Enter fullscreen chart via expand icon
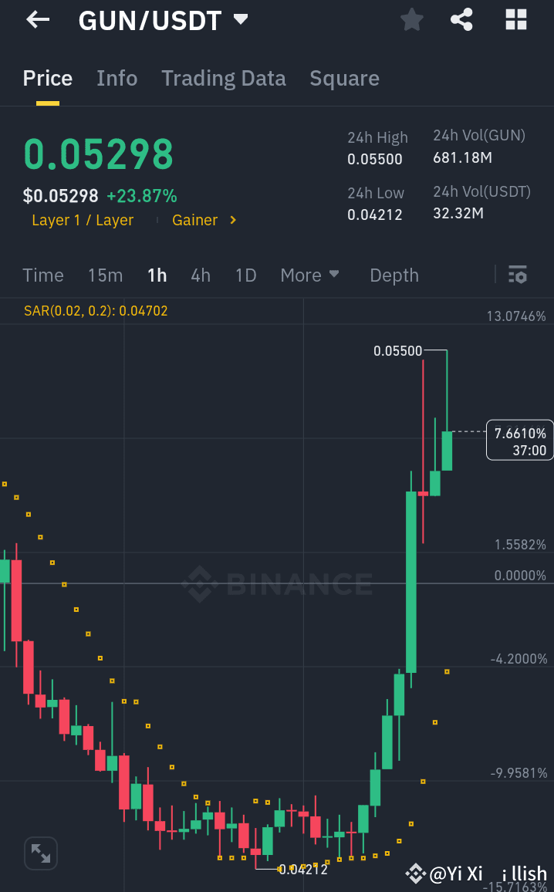The width and height of the screenshot is (554, 892). (x=40, y=853)
